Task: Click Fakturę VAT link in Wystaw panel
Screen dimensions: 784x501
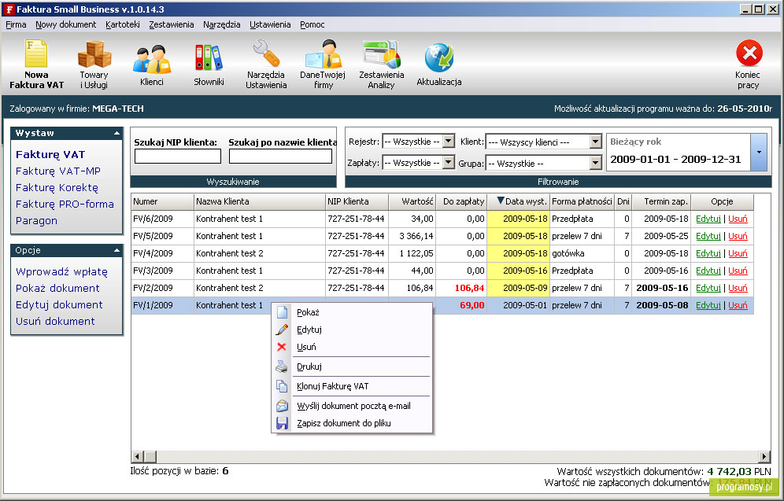Action: (x=50, y=154)
